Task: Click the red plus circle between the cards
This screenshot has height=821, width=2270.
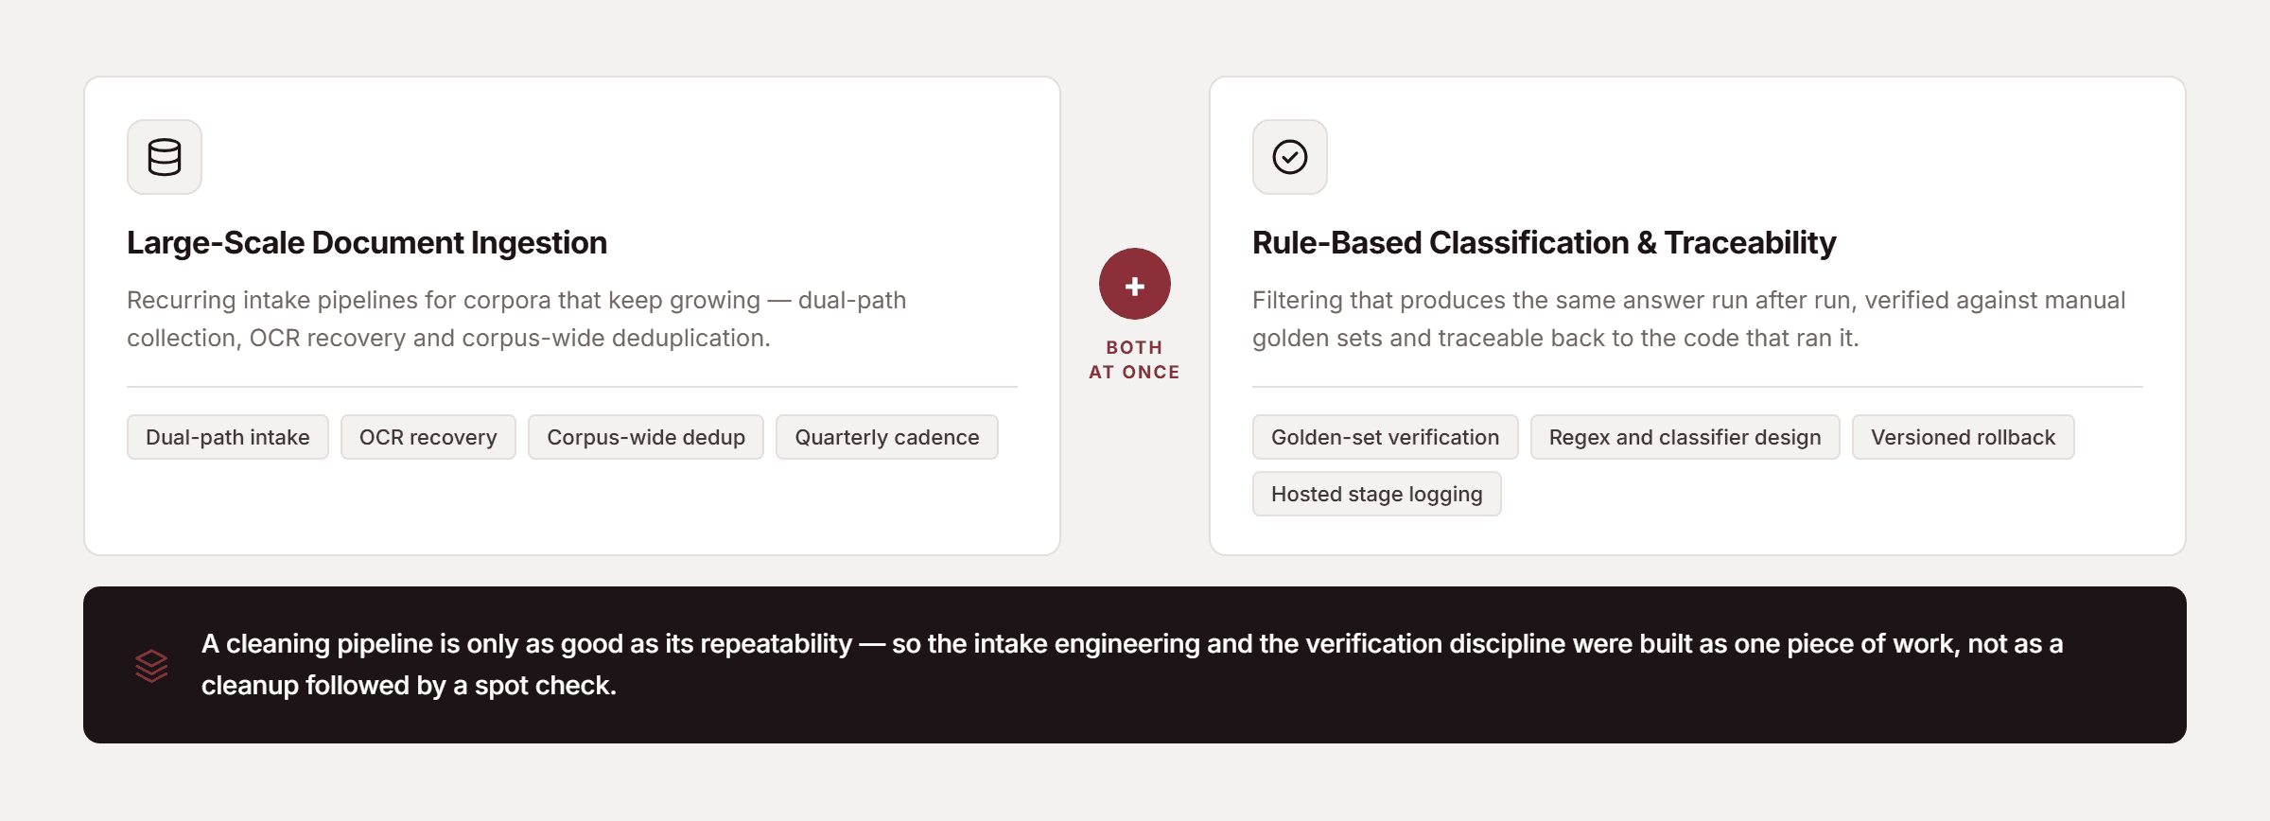Action: pos(1135,285)
